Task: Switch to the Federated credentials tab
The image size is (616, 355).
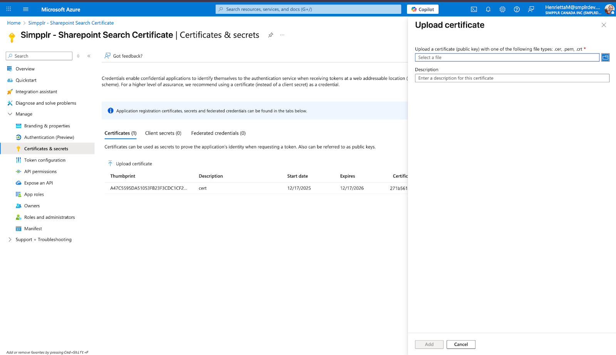Action: click(x=218, y=133)
